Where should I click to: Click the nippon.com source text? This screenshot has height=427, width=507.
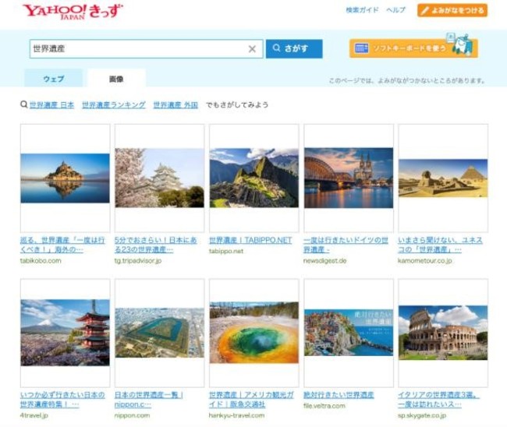pos(132,415)
